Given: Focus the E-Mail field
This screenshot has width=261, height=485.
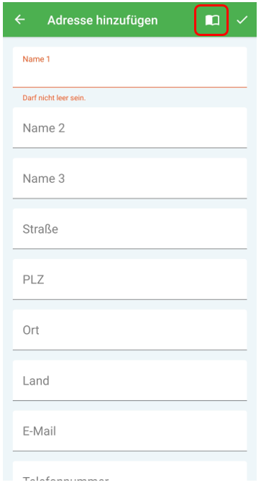Looking at the screenshot, I should [x=130, y=431].
